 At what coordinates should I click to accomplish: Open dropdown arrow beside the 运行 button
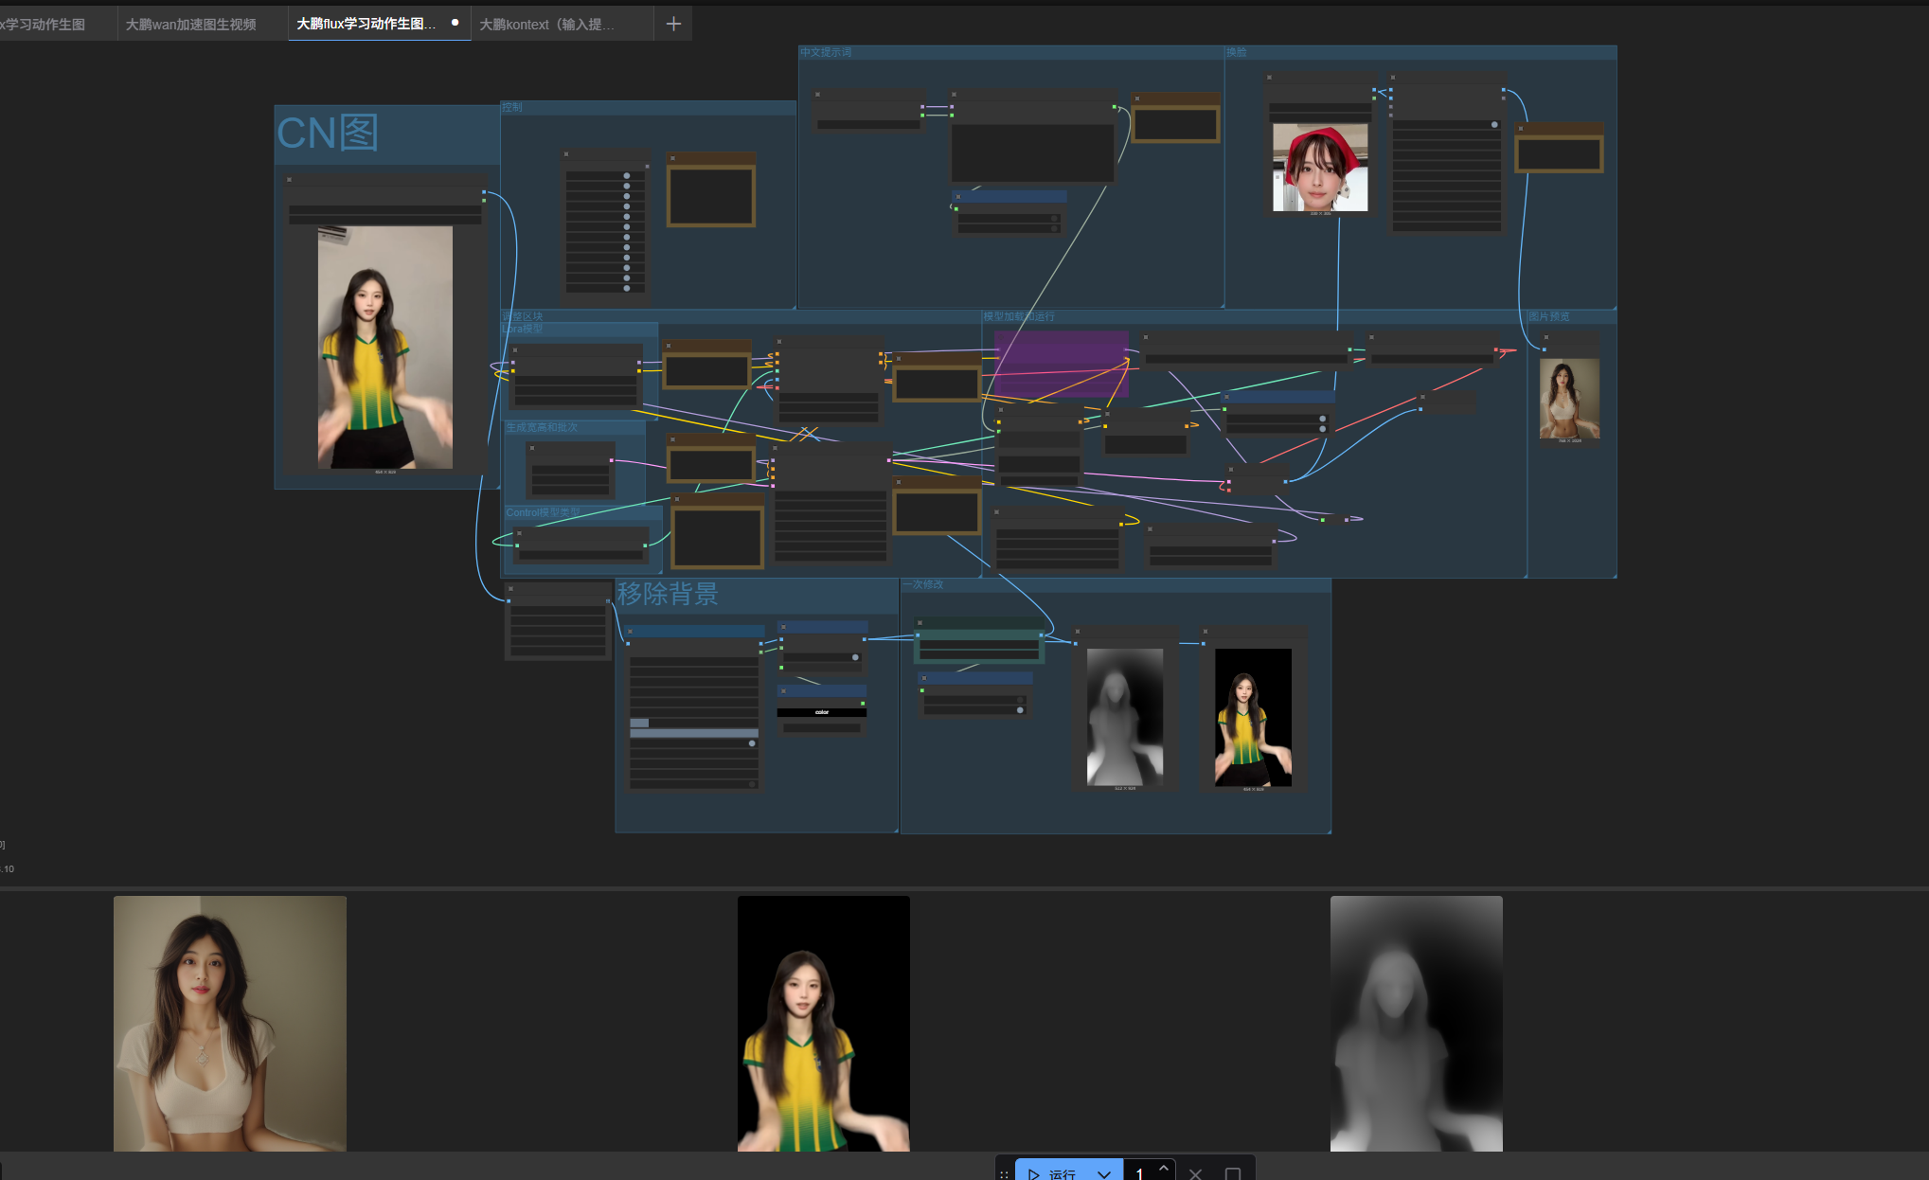tap(1104, 1173)
